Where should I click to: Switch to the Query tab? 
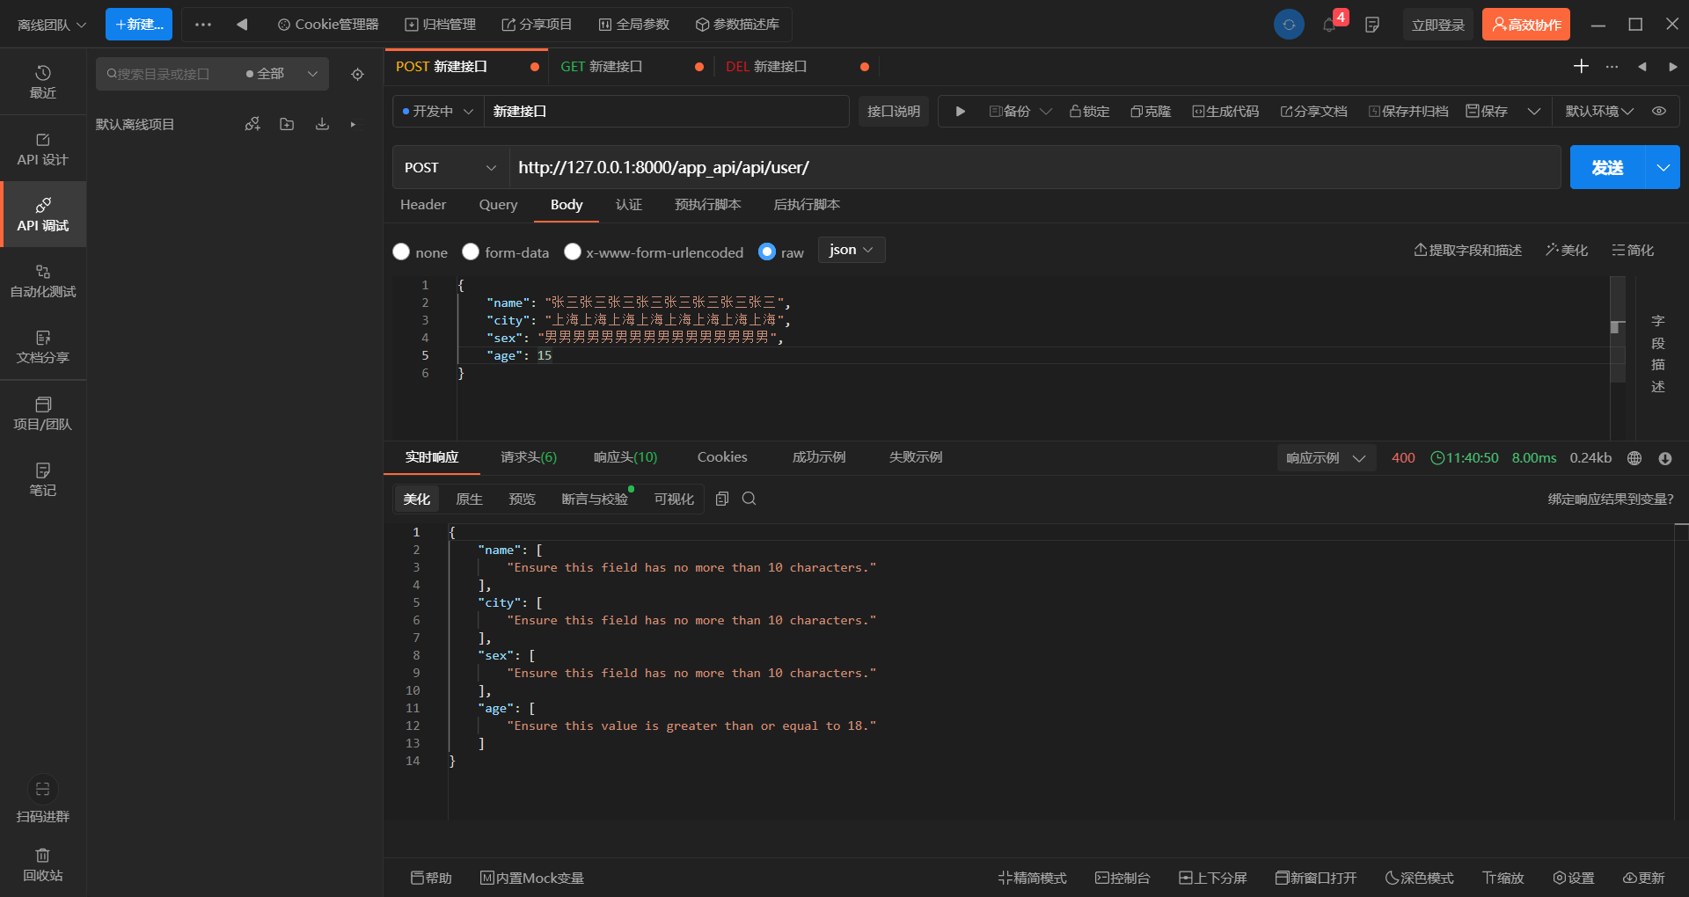498,204
